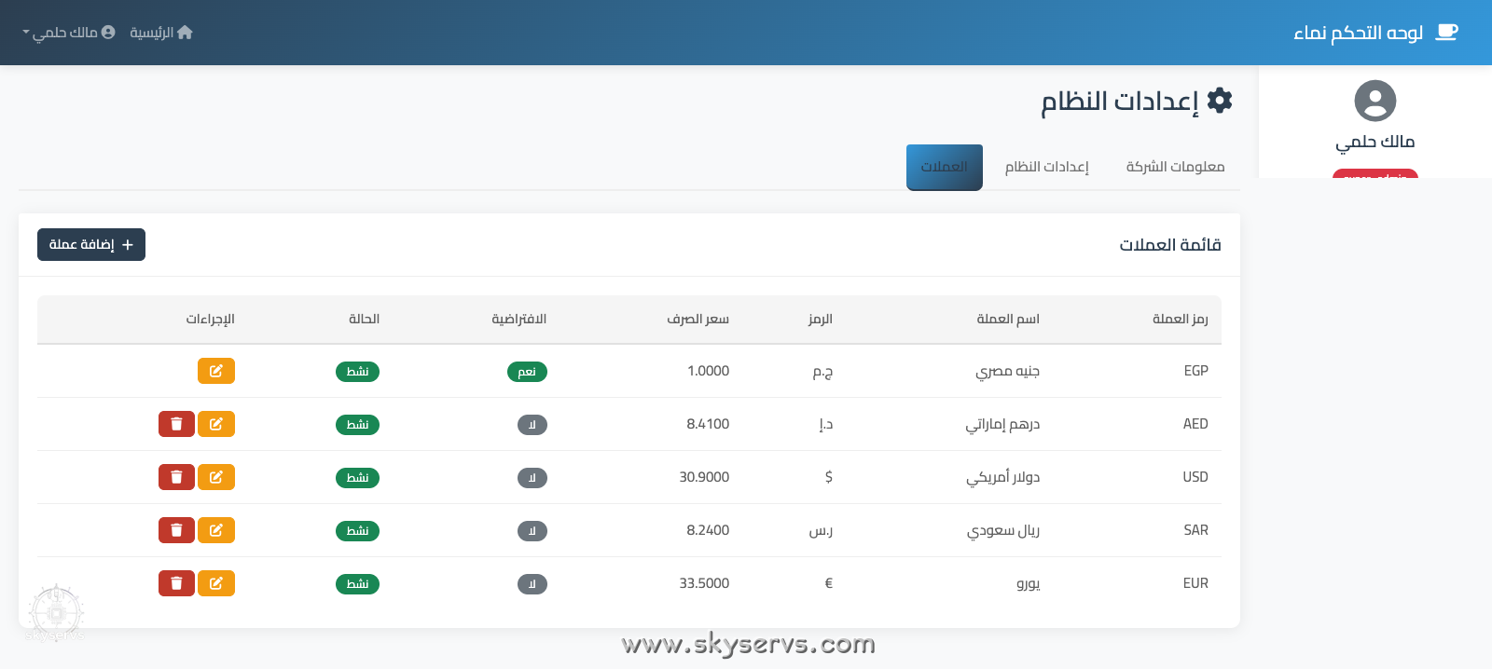Click اسم العملة column header
This screenshot has width=1492, height=669.
click(x=1008, y=319)
